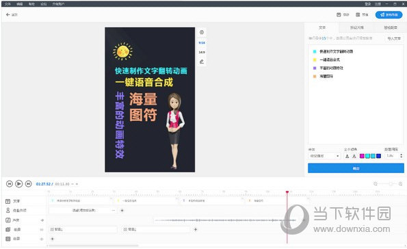Click the decoration track icon
This screenshot has width=407, height=249.
(x=8, y=239)
